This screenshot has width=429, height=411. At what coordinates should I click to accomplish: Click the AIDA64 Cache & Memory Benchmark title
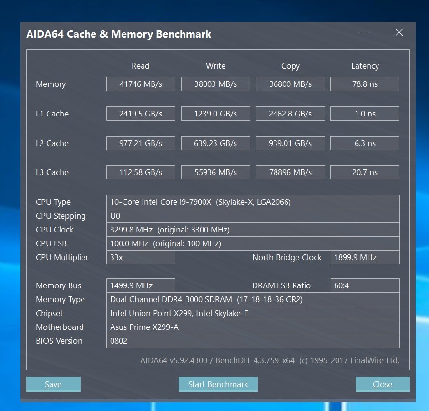click(119, 34)
